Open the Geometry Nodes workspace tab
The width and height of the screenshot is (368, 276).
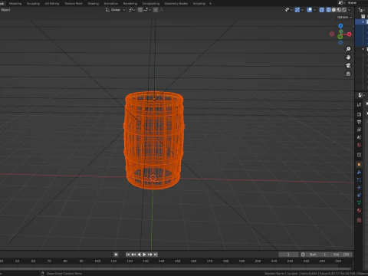pyautogui.click(x=176, y=4)
